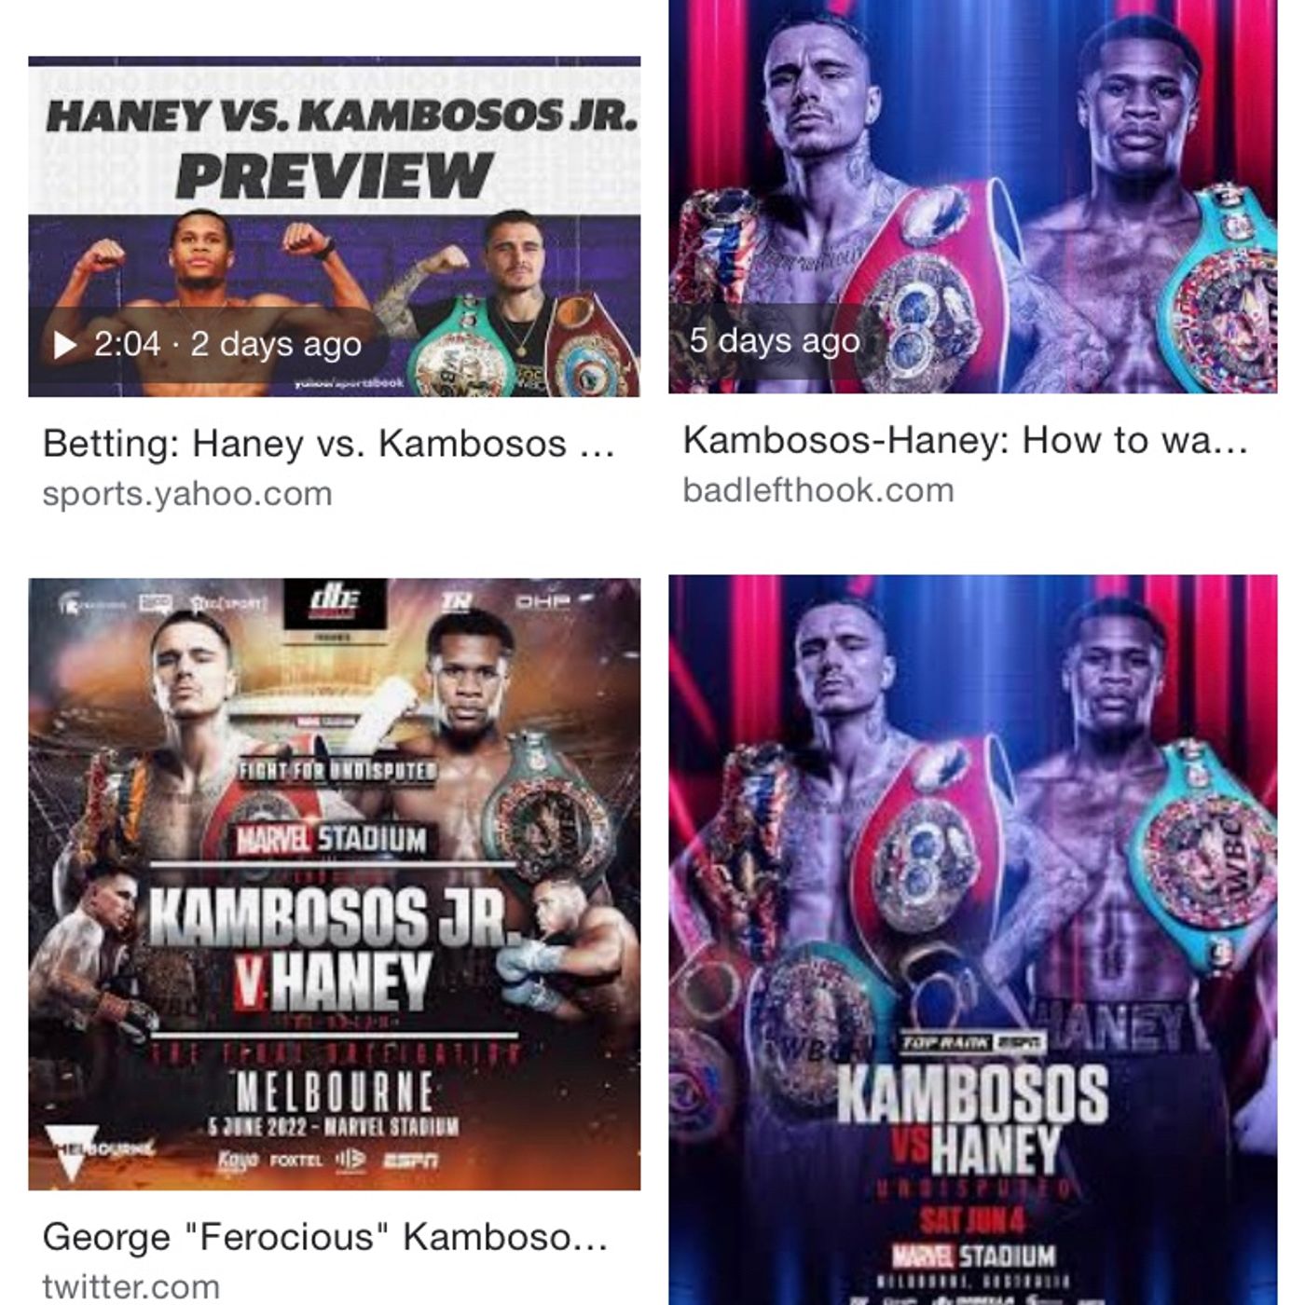Viewport: 1305px width, 1305px height.
Task: Open George "Ferocious" Kamboso... result title
Action: click(325, 1238)
